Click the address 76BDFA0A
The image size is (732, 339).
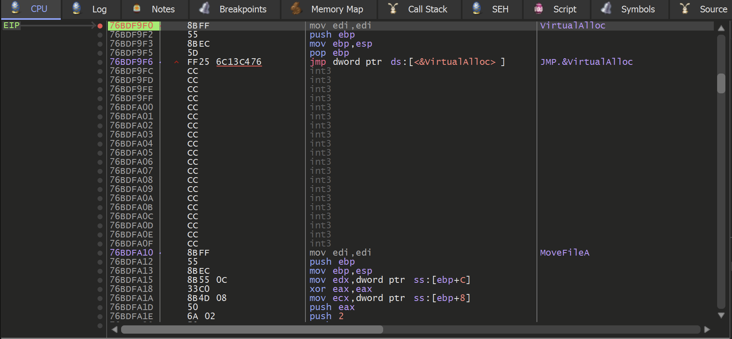(x=131, y=198)
